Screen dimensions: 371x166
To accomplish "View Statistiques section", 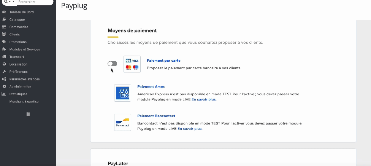I will 18,94.
